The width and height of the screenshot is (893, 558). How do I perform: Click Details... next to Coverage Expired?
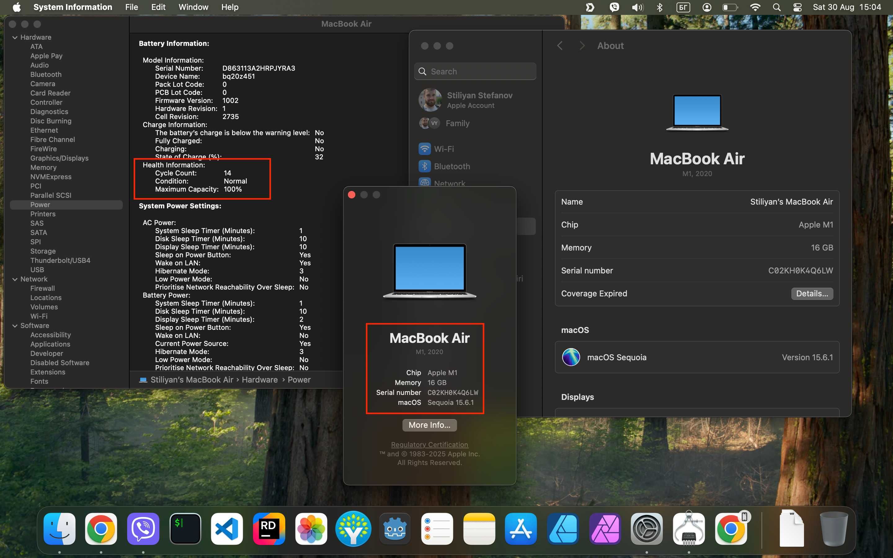click(812, 293)
